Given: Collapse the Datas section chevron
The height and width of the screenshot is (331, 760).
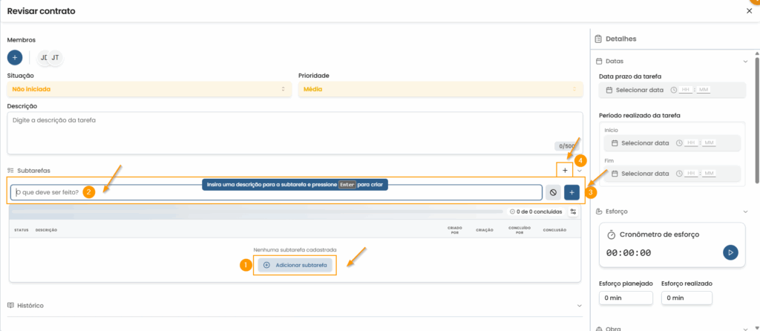Looking at the screenshot, I should [745, 62].
